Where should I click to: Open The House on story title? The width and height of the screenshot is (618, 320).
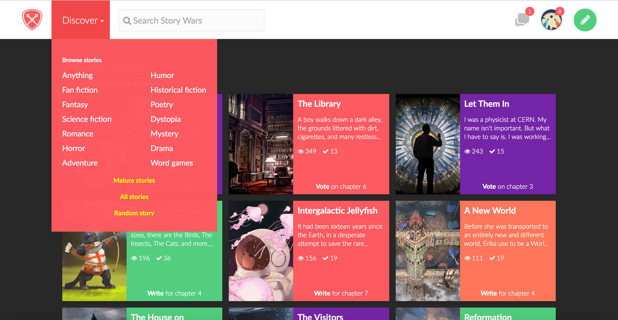pos(157,316)
